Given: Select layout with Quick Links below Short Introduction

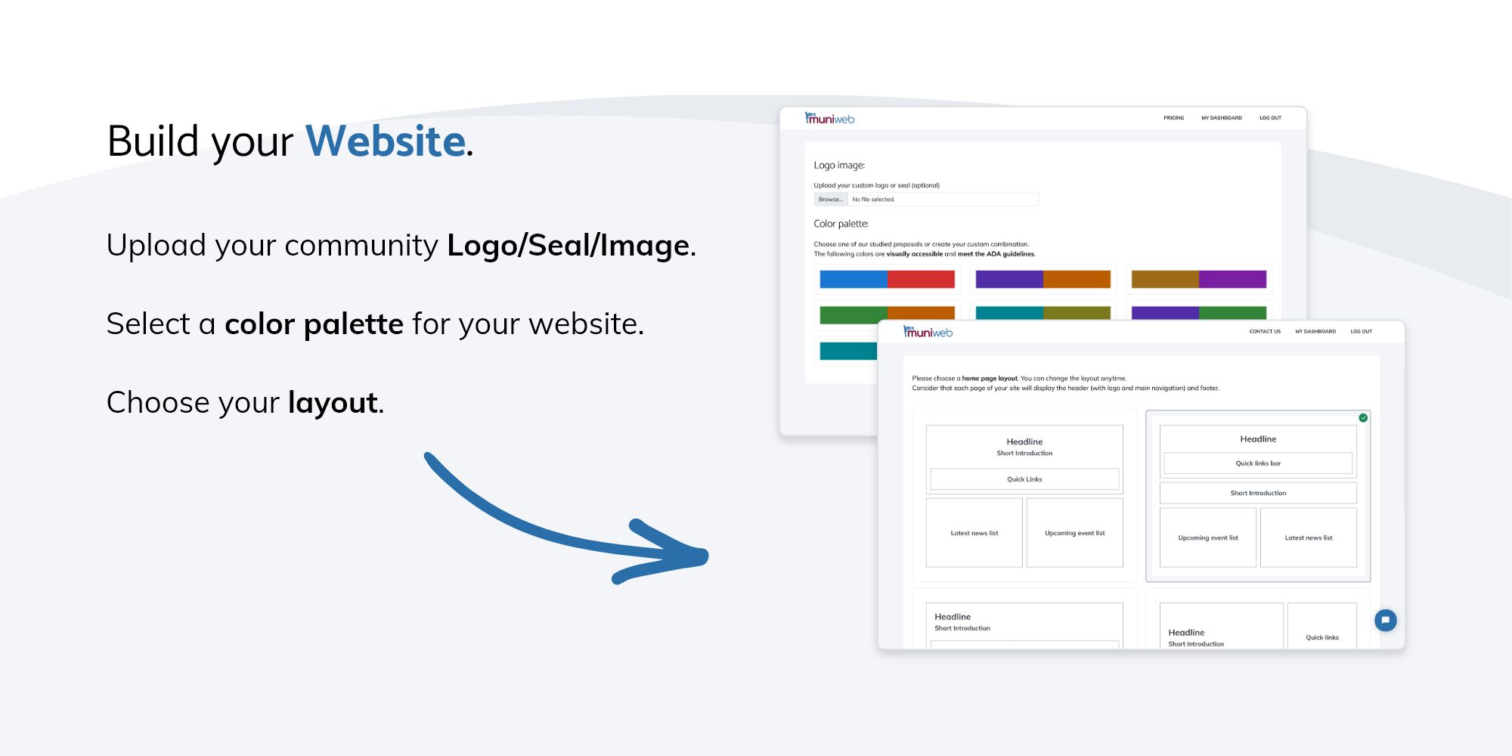Looking at the screenshot, I should pos(1024,496).
